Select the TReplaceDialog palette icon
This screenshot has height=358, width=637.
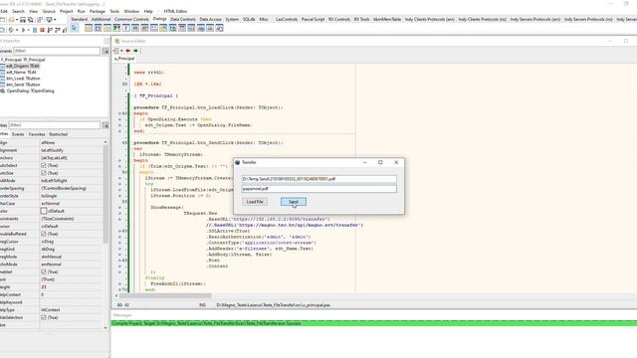[x=144, y=28]
